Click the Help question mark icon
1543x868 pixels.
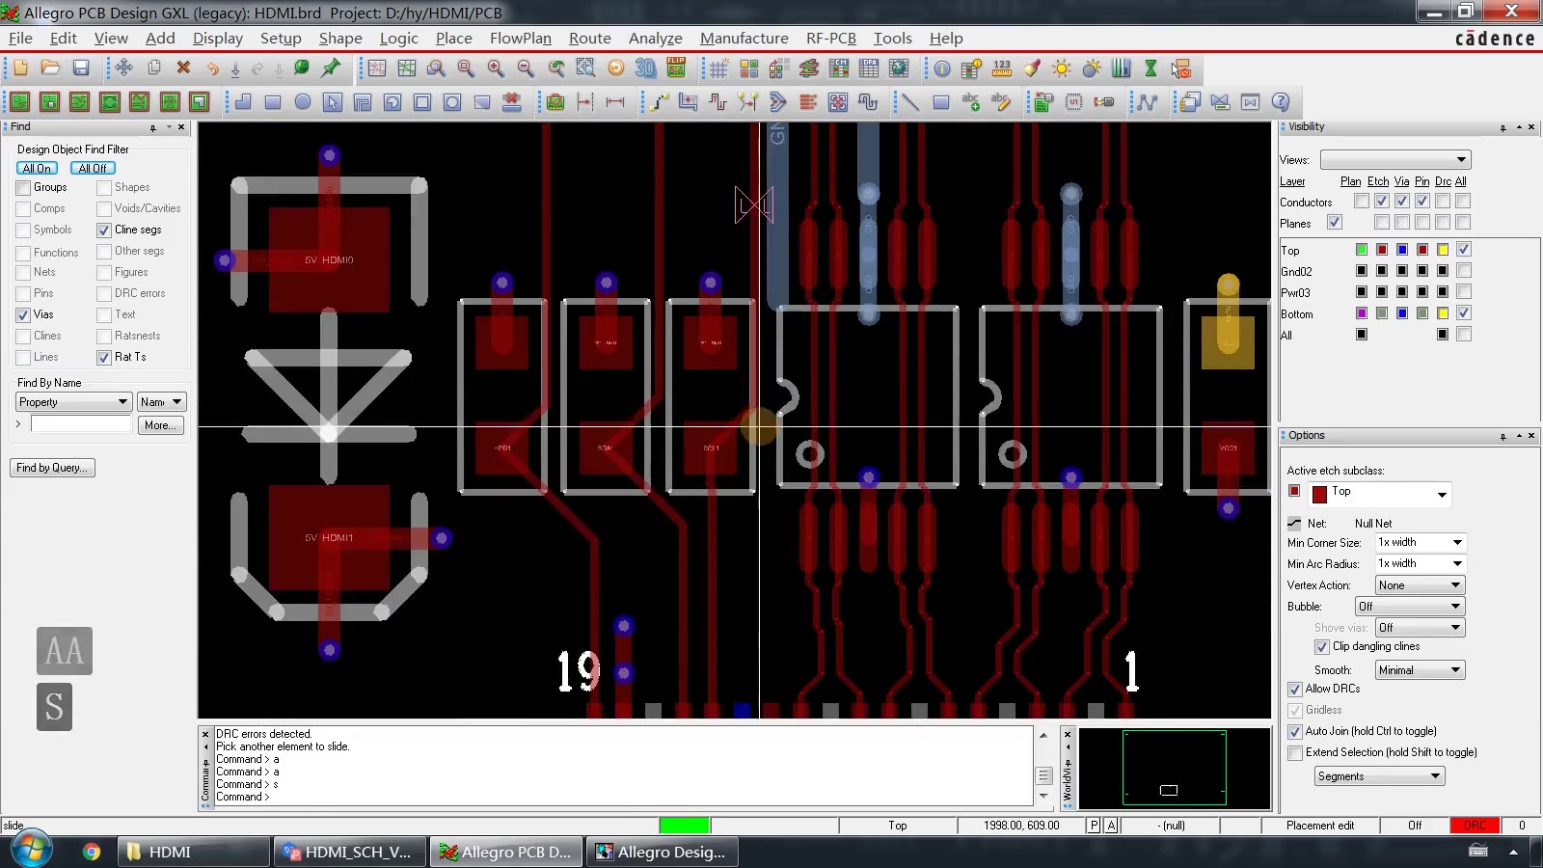[1281, 102]
